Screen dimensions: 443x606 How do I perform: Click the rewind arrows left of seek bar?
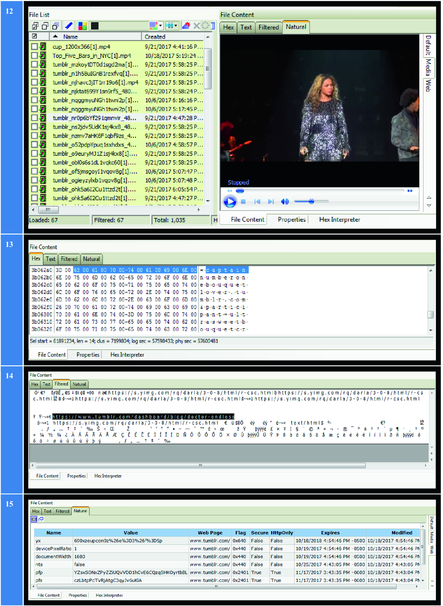(x=230, y=191)
